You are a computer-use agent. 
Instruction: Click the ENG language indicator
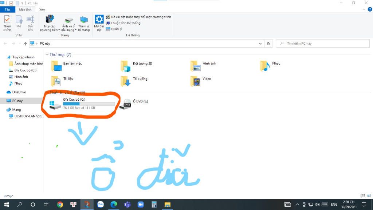click(x=334, y=205)
